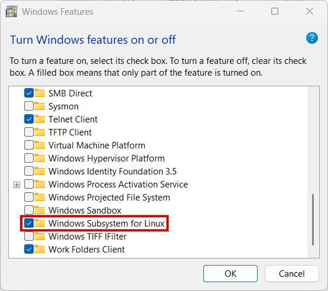Viewport: 328px width, 291px height.
Task: Select the Sysmon label
Action: [64, 106]
